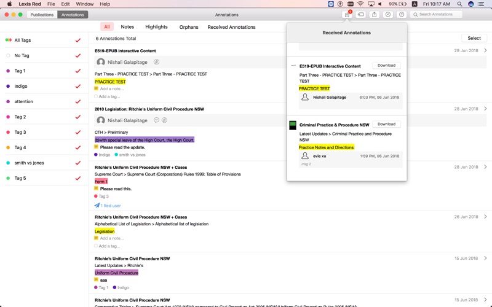The width and height of the screenshot is (492, 307).
Task: Select the All annotations tab
Action: coord(107,27)
